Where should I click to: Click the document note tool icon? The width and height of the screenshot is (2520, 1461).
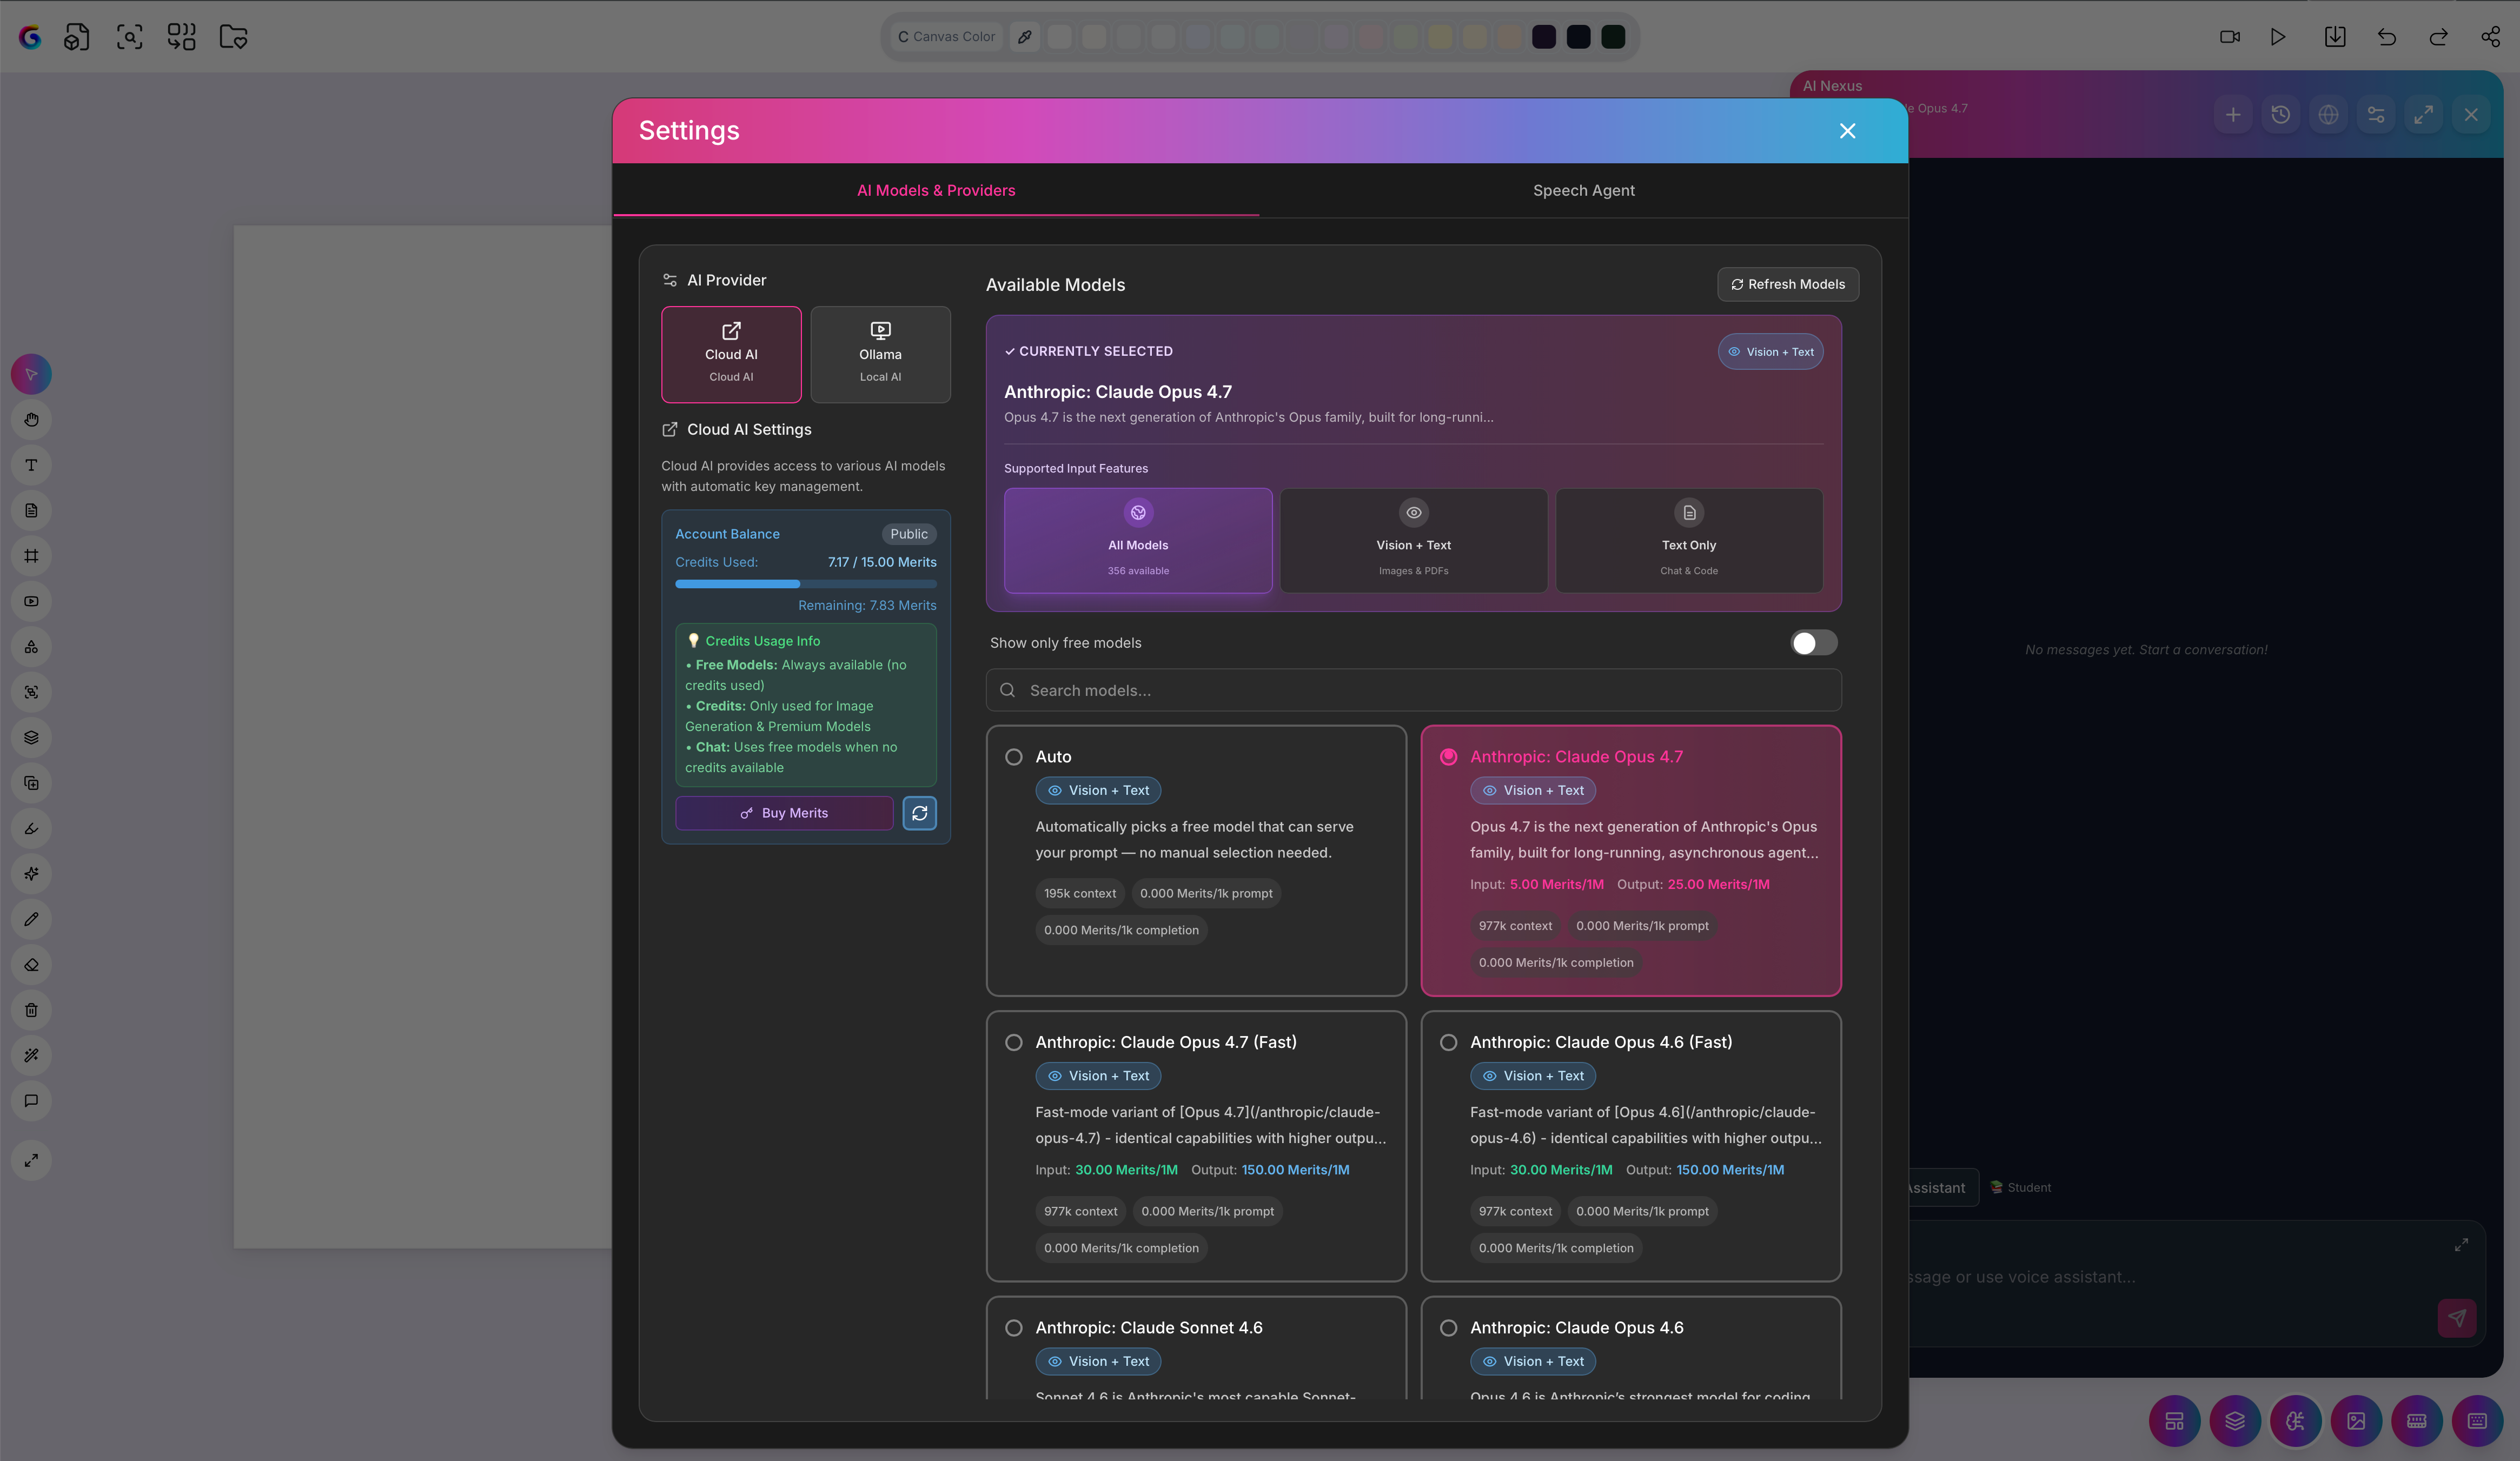point(31,511)
